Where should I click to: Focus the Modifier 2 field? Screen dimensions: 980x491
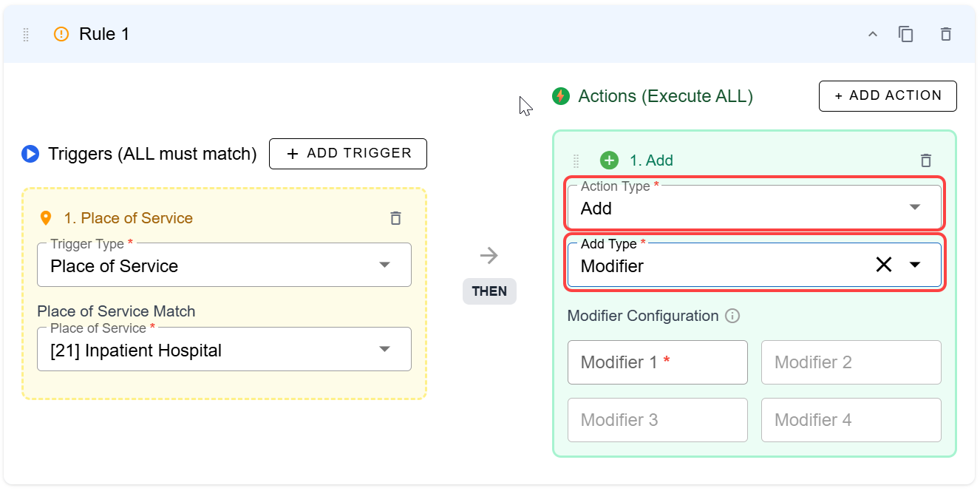pos(851,362)
